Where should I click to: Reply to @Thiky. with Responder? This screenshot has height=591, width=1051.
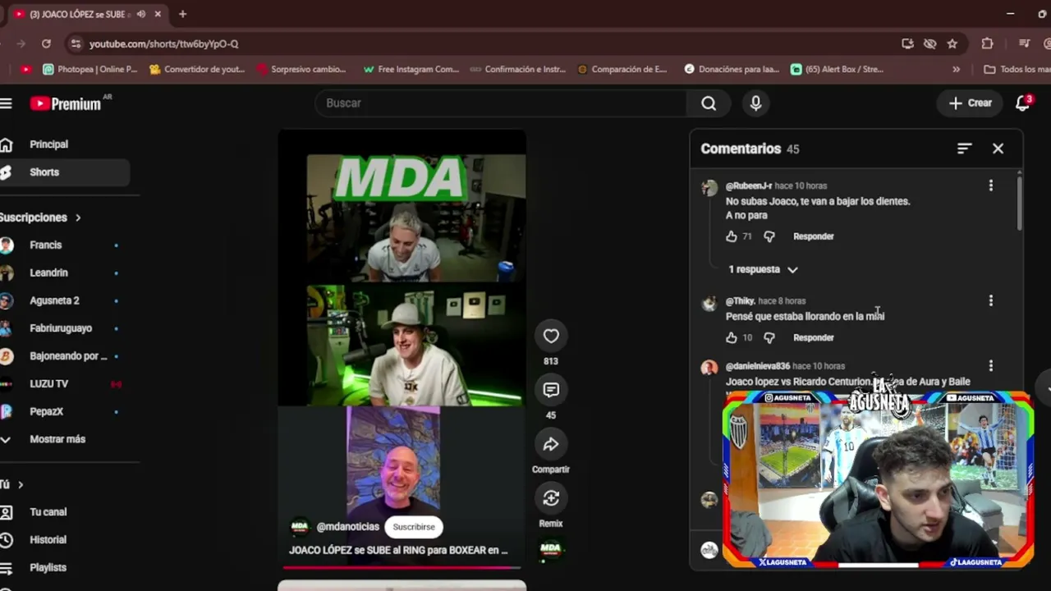(814, 337)
